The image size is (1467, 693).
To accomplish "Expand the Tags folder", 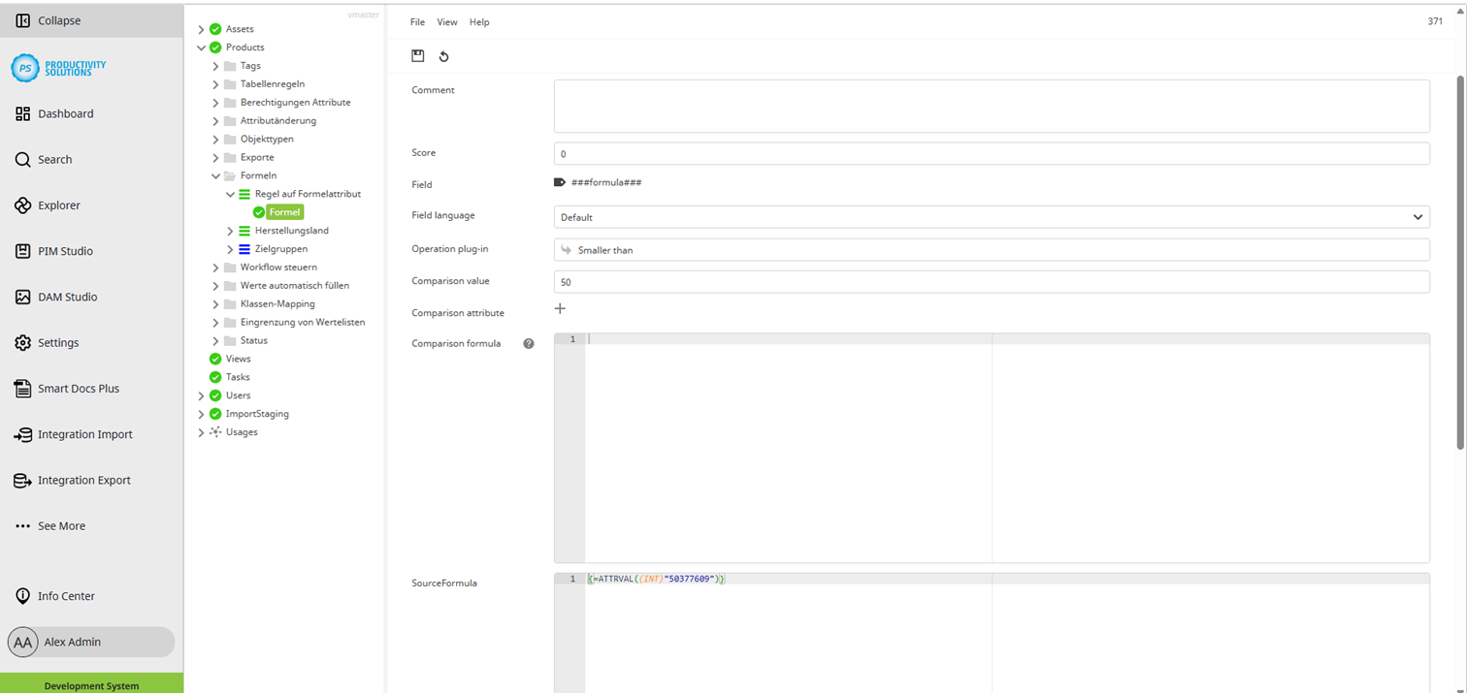I will 216,66.
